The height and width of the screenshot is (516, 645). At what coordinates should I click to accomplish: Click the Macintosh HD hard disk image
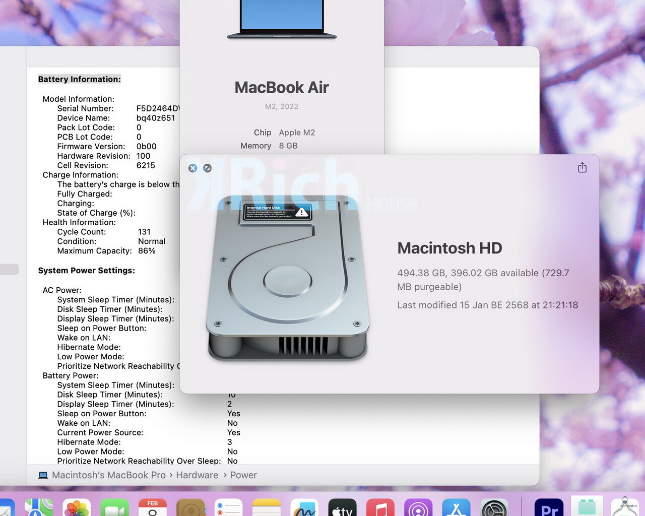pos(288,278)
